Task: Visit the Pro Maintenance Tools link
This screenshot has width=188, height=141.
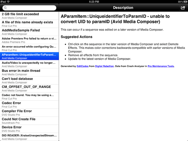Action: tap(161, 66)
